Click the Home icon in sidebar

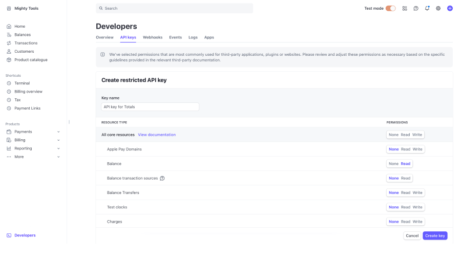9,27
